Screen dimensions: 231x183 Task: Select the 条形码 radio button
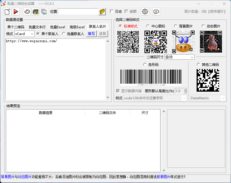[145, 64]
